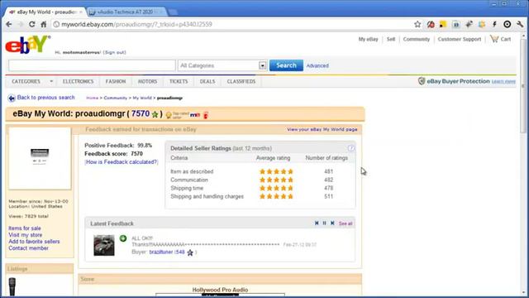This screenshot has width=529, height=298.
Task: Click See all feedback link
Action: point(346,223)
